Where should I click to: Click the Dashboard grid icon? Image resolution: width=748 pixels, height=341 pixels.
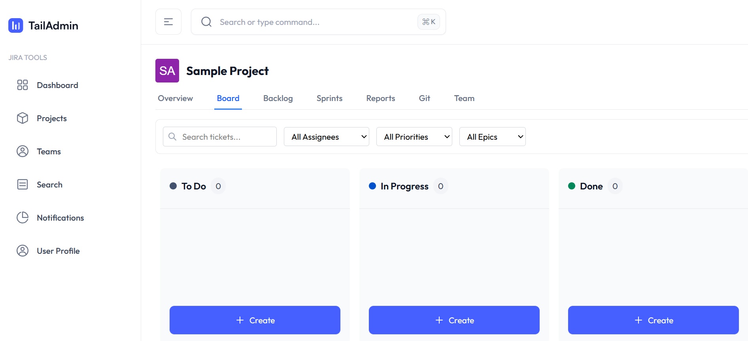click(23, 85)
